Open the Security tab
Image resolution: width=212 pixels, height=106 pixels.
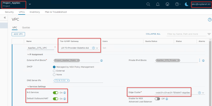pyautogui.click(x=9, y=12)
